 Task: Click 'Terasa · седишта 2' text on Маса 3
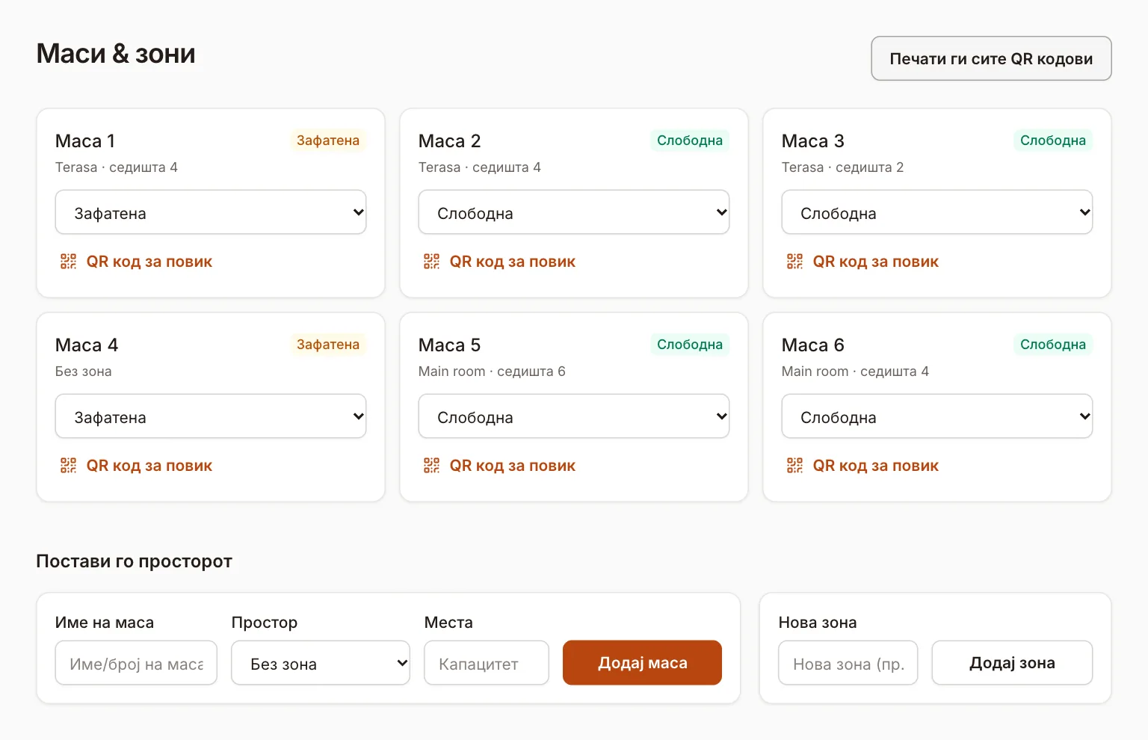click(x=842, y=167)
